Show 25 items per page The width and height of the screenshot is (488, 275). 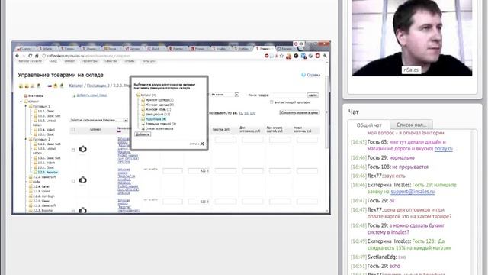[241, 113]
